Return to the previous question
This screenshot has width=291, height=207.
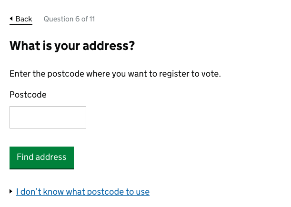pos(21,19)
